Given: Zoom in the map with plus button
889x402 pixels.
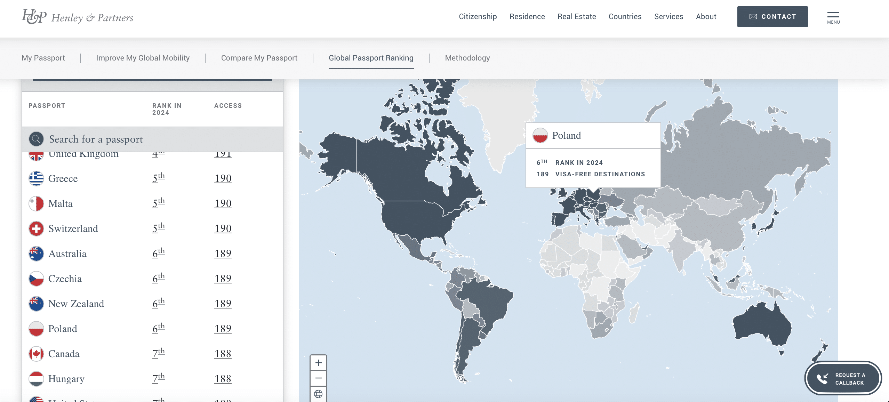Looking at the screenshot, I should coord(318,363).
